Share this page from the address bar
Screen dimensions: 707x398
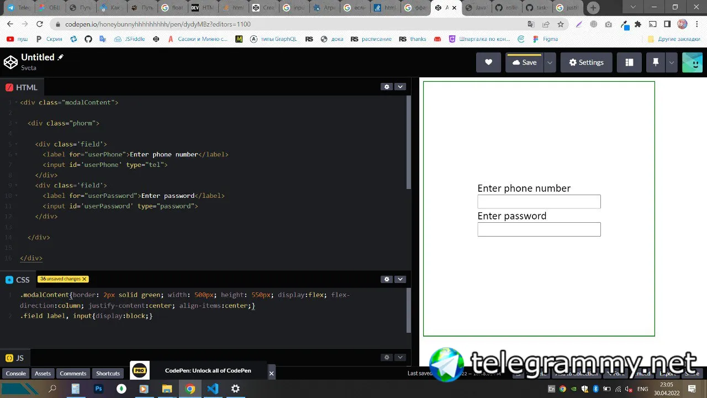click(546, 24)
